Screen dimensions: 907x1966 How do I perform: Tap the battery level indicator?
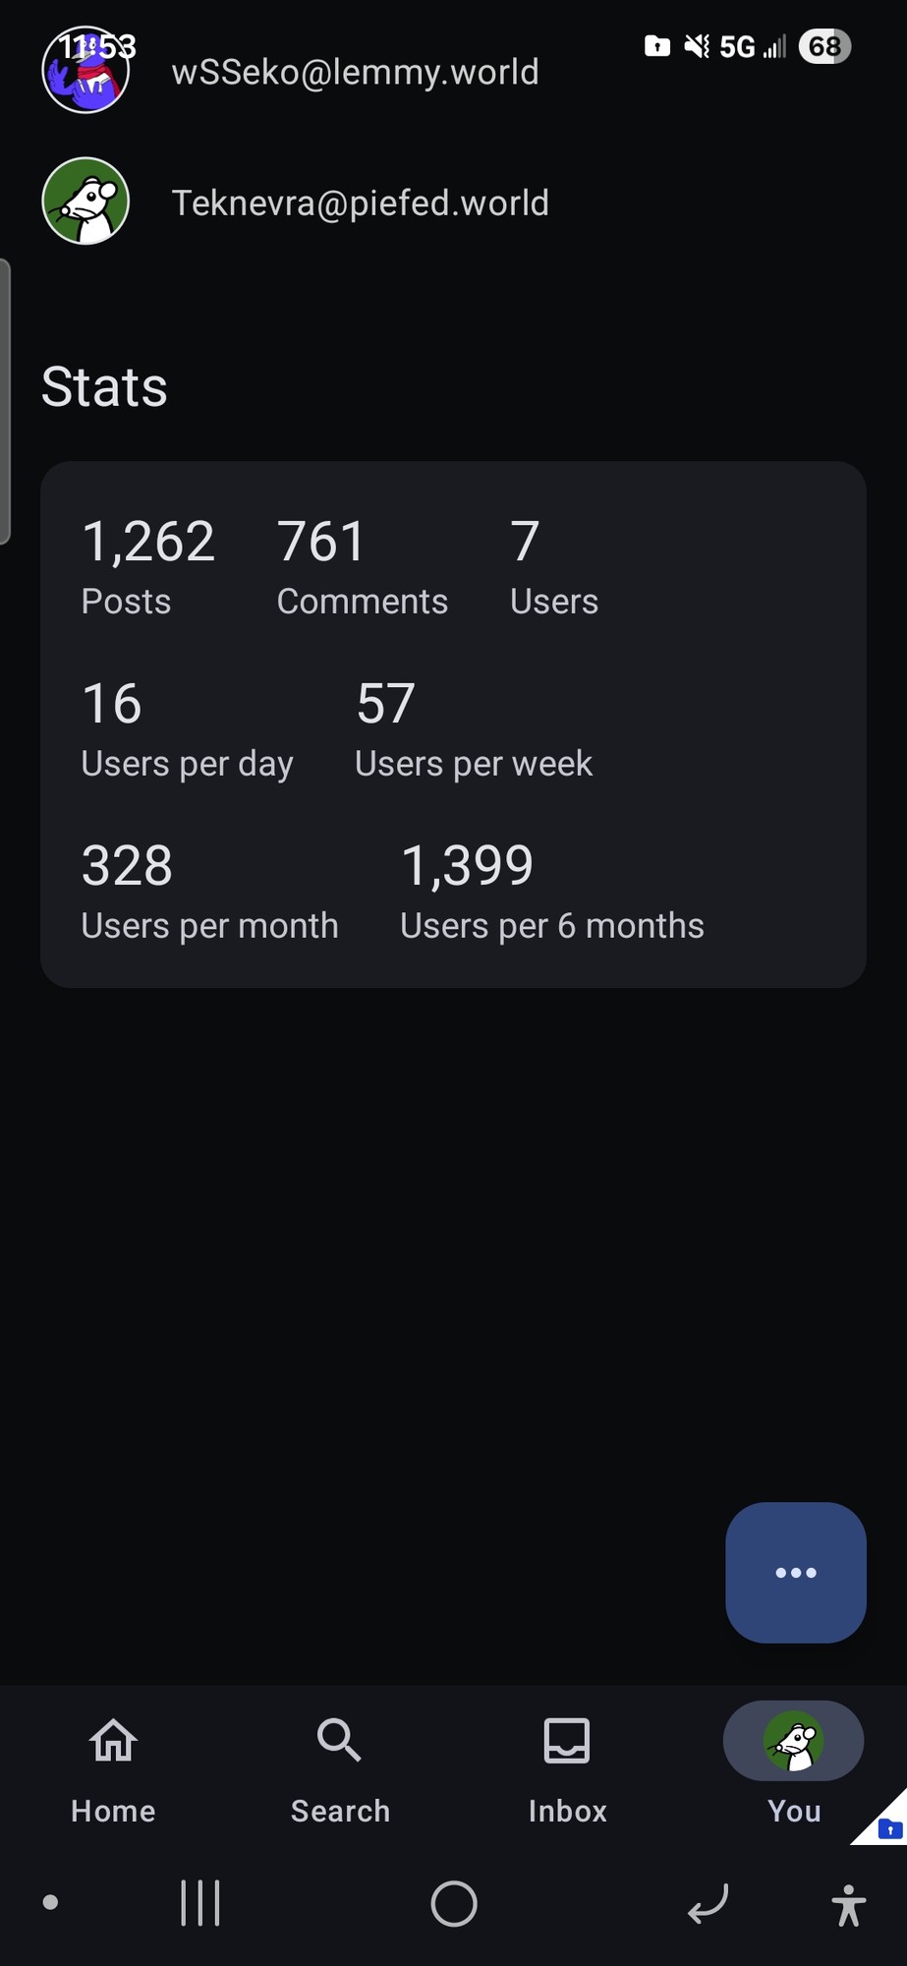point(823,46)
